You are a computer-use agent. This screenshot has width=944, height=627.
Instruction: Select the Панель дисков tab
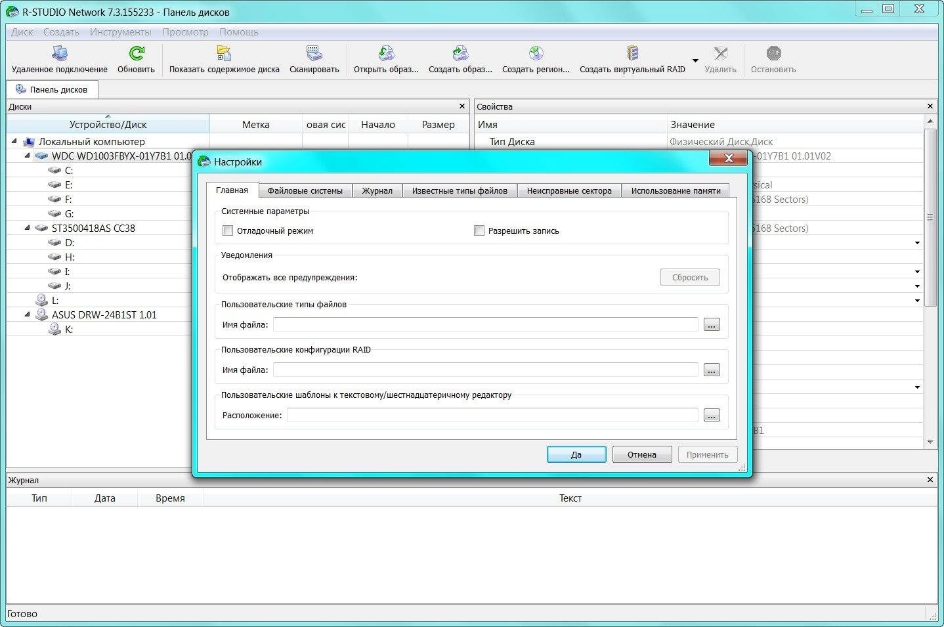pyautogui.click(x=52, y=89)
